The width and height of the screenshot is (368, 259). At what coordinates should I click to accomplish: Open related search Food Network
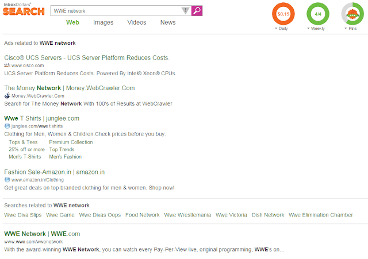pyautogui.click(x=143, y=215)
